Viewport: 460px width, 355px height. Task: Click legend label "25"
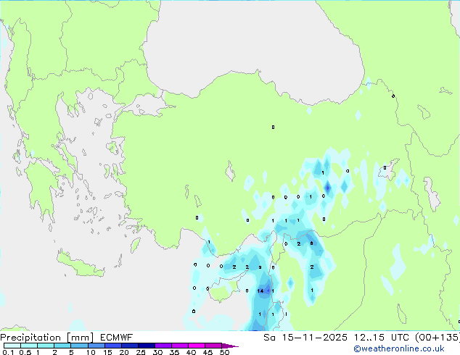coord(141,352)
